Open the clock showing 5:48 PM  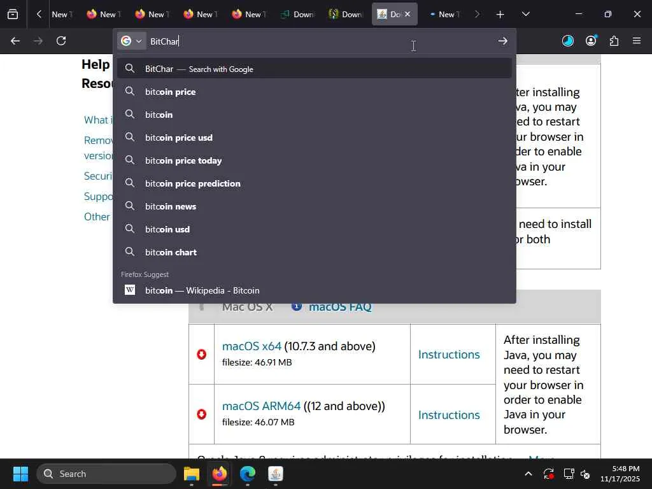(x=620, y=474)
